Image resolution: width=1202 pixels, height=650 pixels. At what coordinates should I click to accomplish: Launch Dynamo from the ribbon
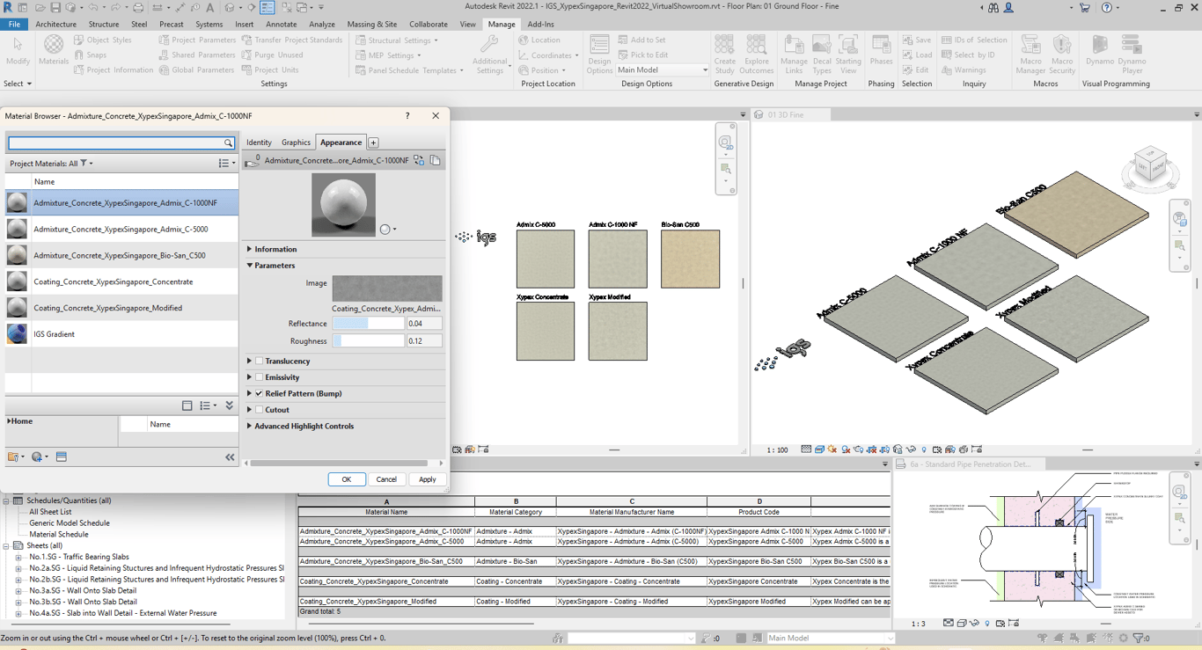tap(1099, 51)
